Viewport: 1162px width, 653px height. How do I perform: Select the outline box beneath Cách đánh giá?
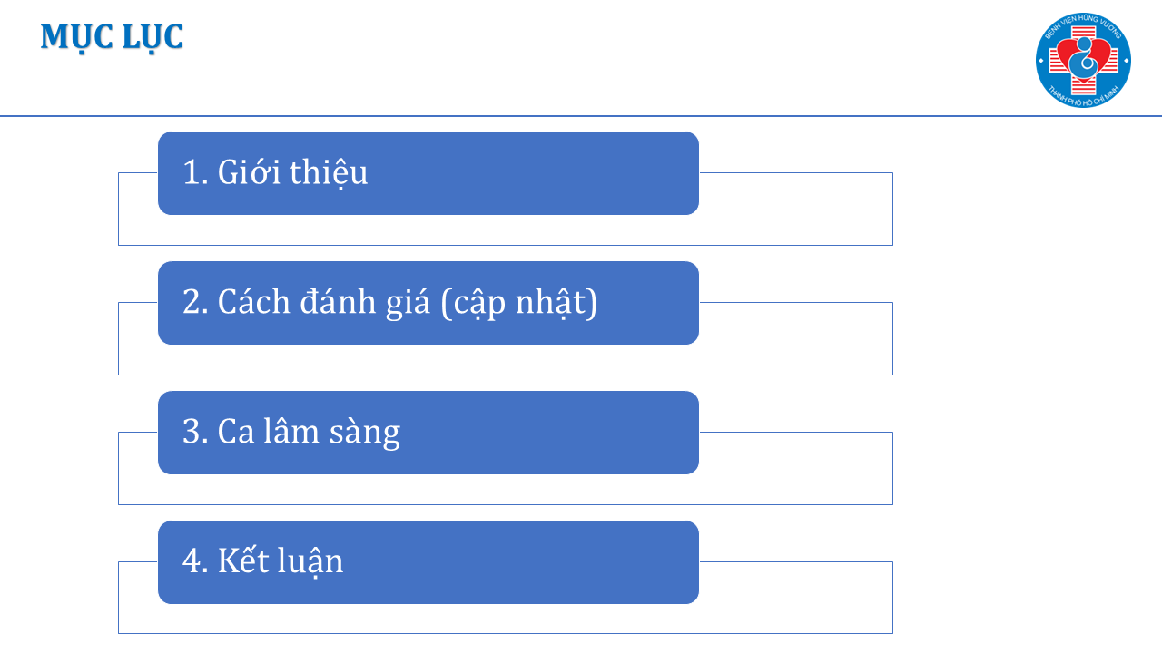[x=506, y=360]
